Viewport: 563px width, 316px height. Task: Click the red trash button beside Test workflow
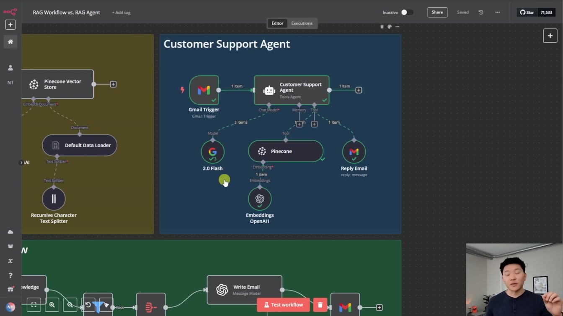pos(320,305)
